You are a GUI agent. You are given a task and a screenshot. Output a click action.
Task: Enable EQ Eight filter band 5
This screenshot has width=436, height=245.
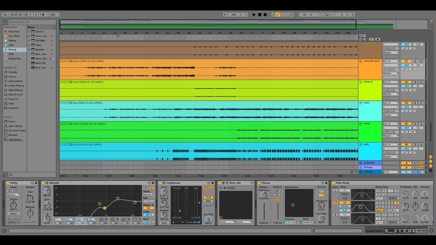[x=102, y=223]
